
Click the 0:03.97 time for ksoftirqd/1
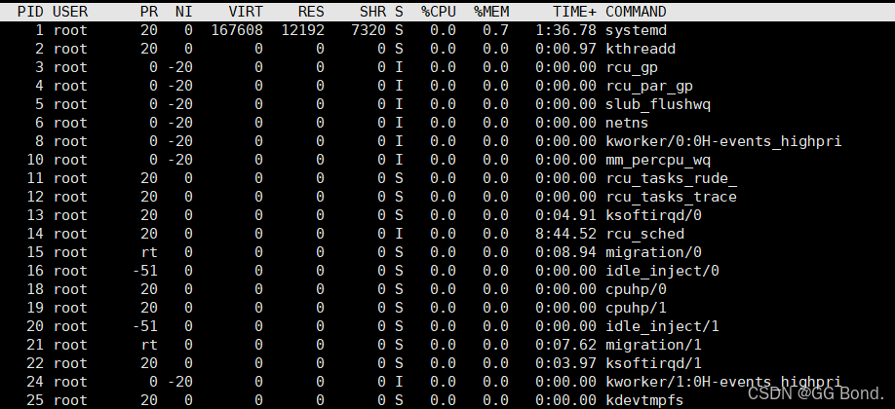[x=565, y=363]
